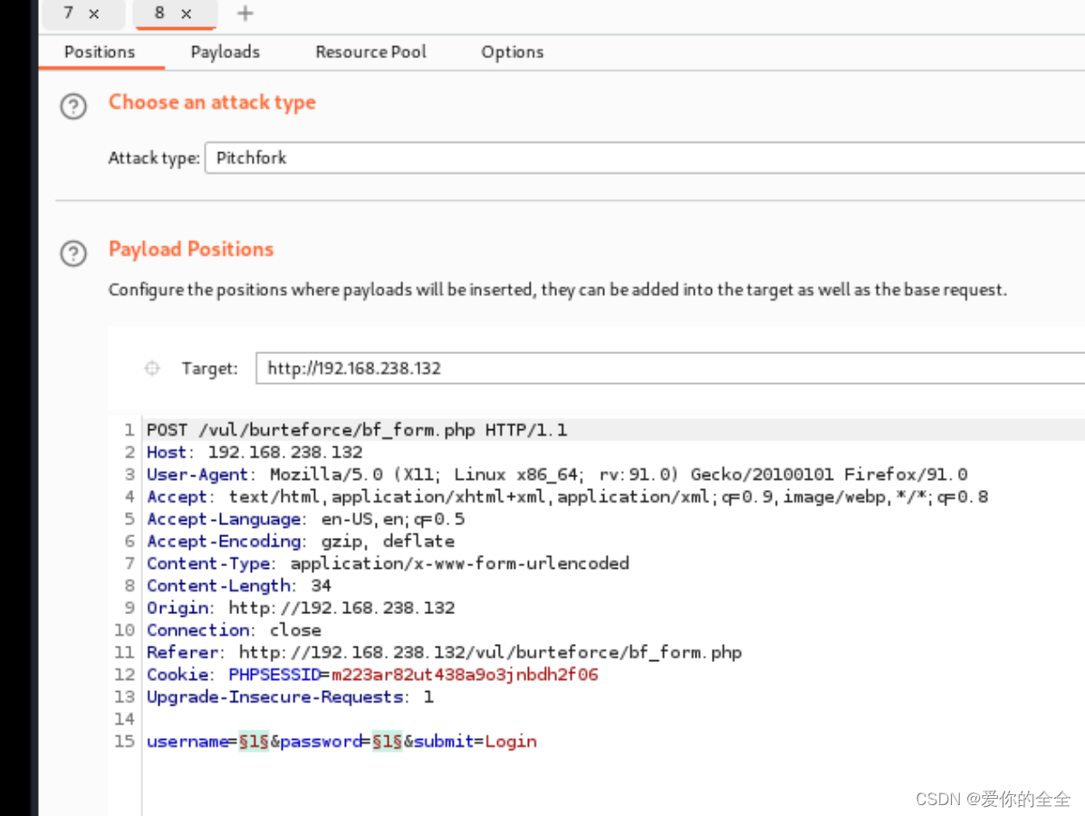
Task: Close Intruder tab 7
Action: [x=94, y=14]
